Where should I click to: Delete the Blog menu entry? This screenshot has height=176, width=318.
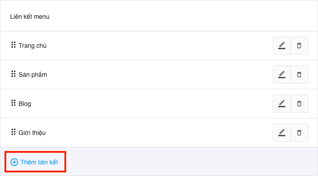click(x=299, y=104)
